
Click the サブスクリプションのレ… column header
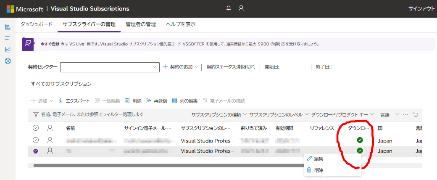(x=205, y=128)
